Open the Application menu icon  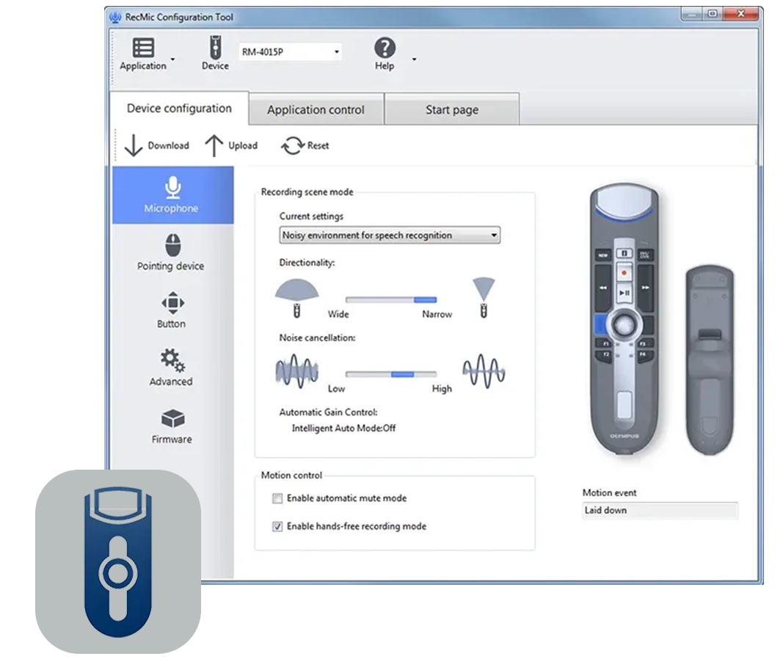143,48
